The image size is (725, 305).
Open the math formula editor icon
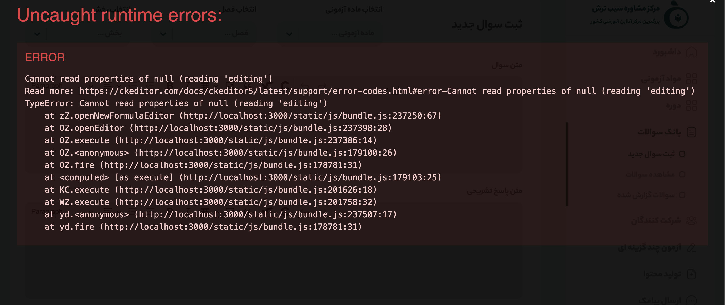(x=266, y=86)
